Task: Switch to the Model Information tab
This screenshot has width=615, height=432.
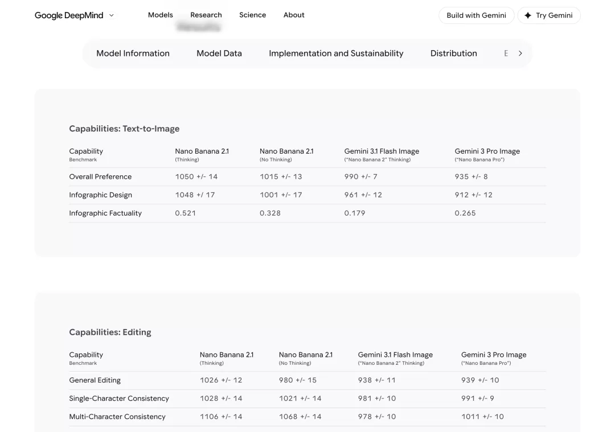Action: tap(133, 54)
